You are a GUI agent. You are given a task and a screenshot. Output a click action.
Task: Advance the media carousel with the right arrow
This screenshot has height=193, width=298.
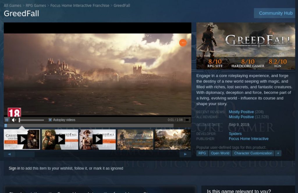185,154
